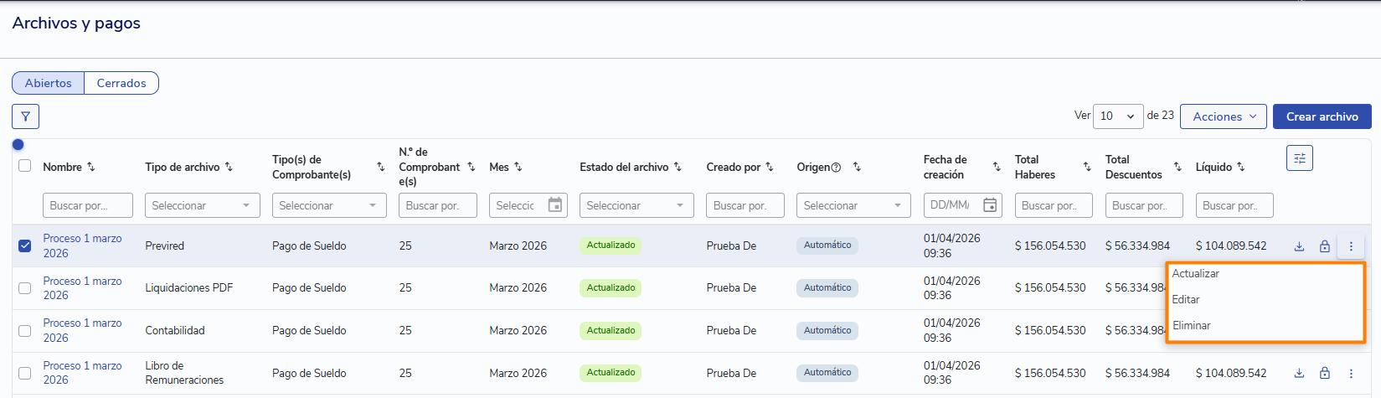Check the Liquidaciones PDF row checkbox
1381x398 pixels.
coord(25,288)
